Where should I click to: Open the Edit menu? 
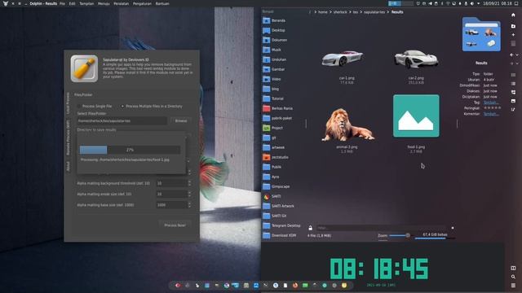pos(73,3)
